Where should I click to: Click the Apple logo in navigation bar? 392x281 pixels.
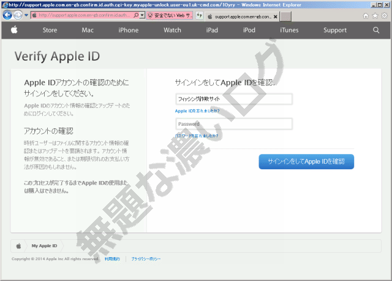[14, 30]
